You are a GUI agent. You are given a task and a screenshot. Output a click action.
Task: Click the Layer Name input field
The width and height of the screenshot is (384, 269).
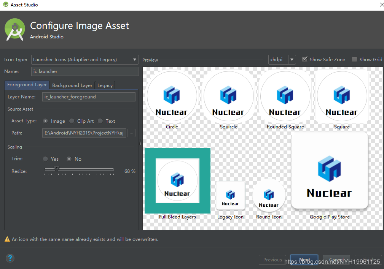(x=89, y=97)
